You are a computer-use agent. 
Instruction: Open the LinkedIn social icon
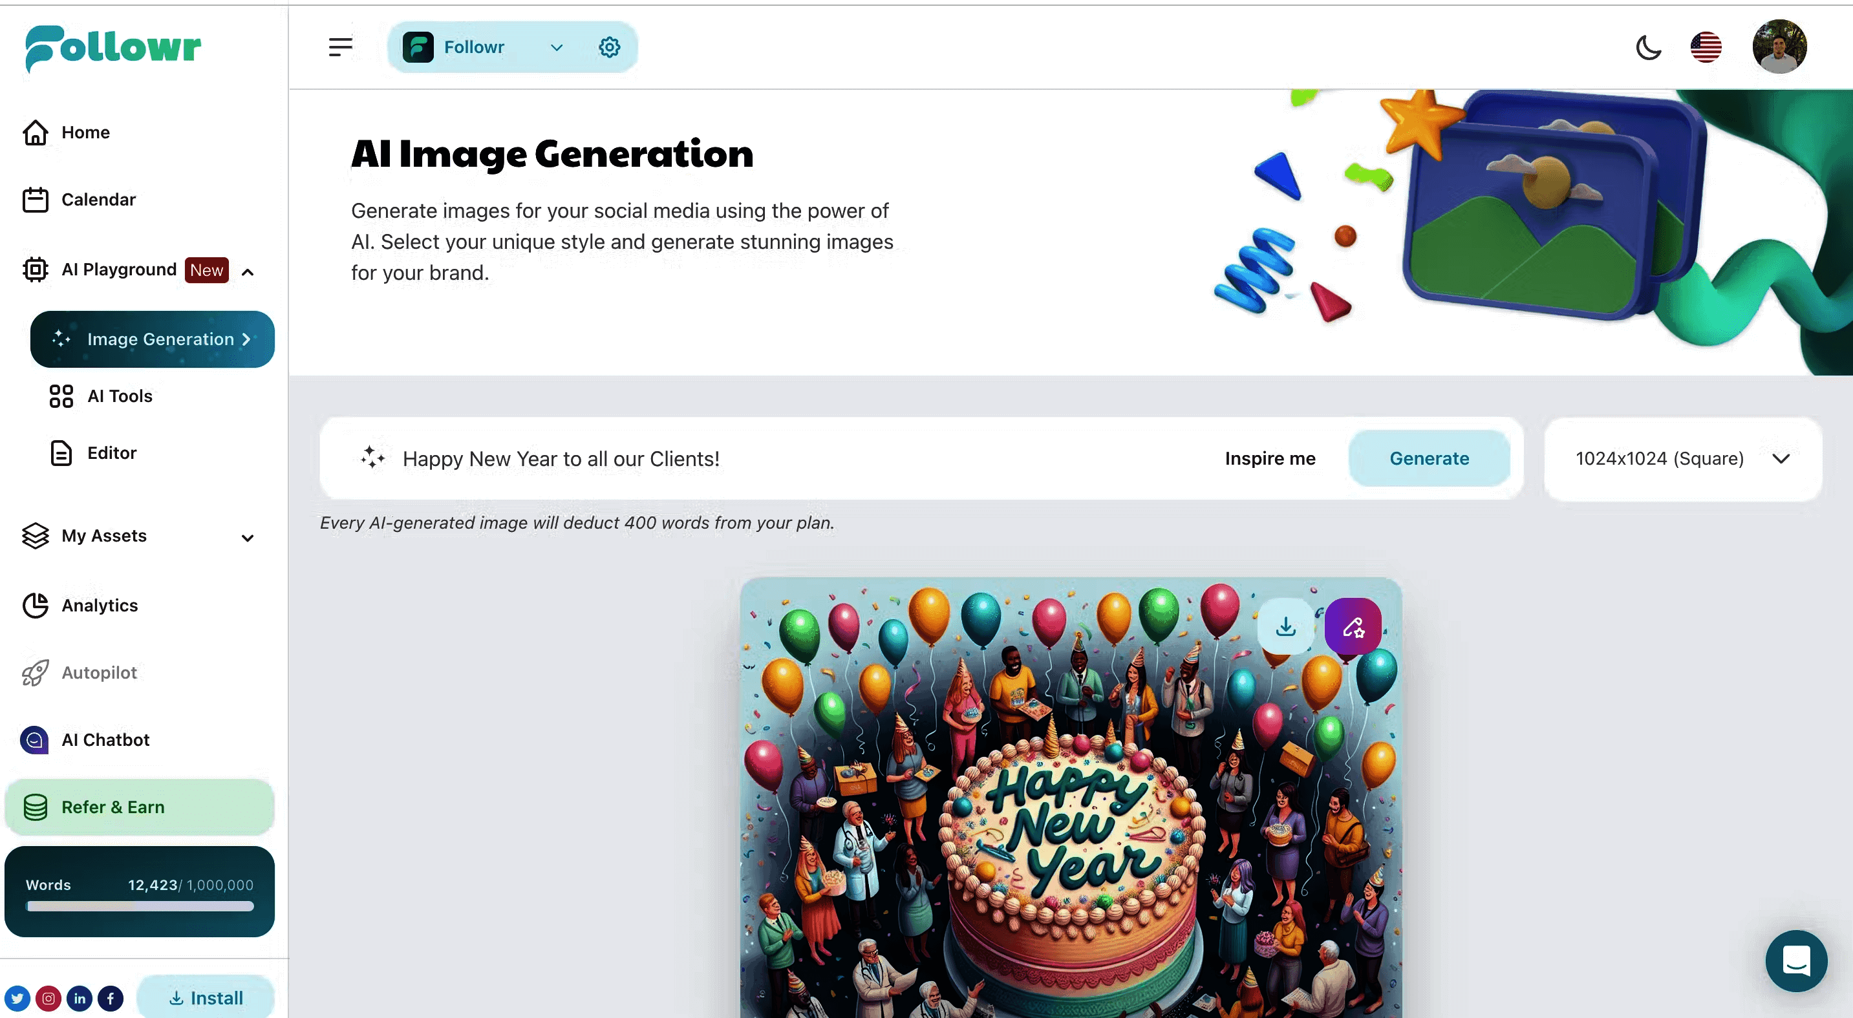[79, 998]
